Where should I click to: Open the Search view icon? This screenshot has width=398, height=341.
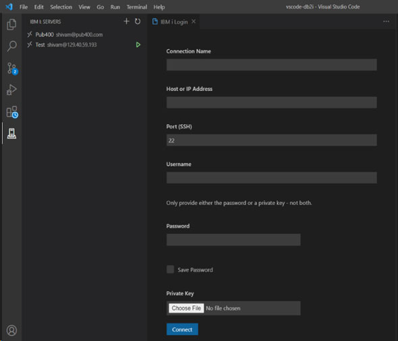pyautogui.click(x=11, y=46)
